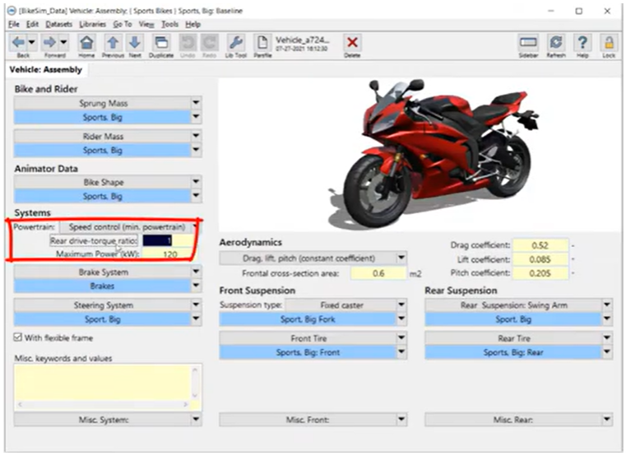626x456 pixels.
Task: Open the Datasets menu
Action: click(x=58, y=25)
